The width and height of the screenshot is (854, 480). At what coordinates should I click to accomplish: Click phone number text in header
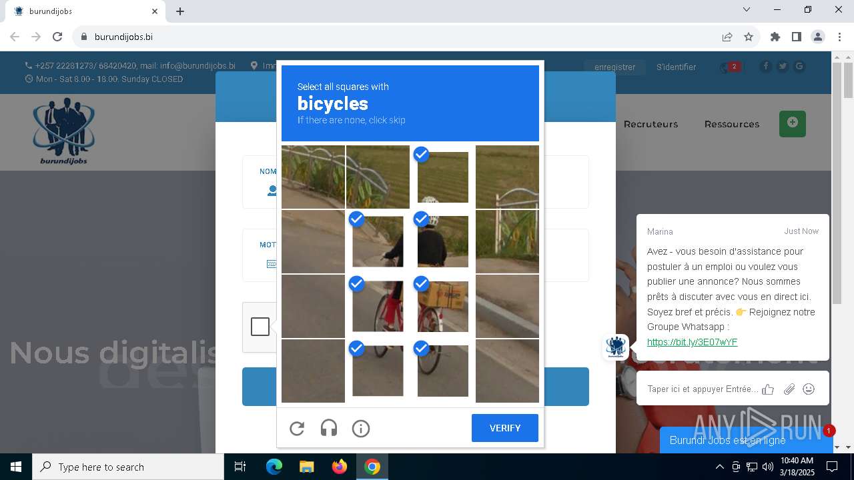[85, 66]
